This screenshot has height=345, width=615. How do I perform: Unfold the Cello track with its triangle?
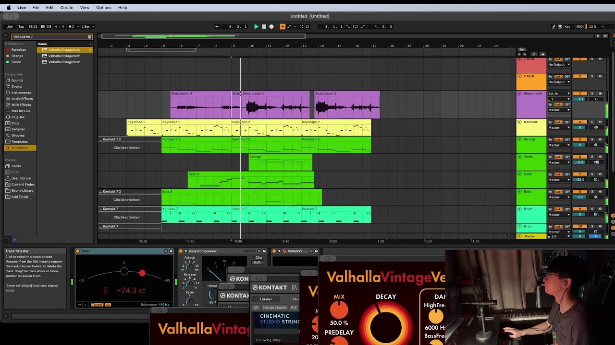pyautogui.click(x=519, y=174)
